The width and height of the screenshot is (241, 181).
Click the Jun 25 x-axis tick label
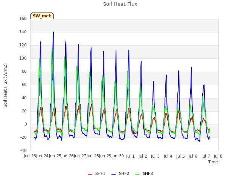click(55, 156)
